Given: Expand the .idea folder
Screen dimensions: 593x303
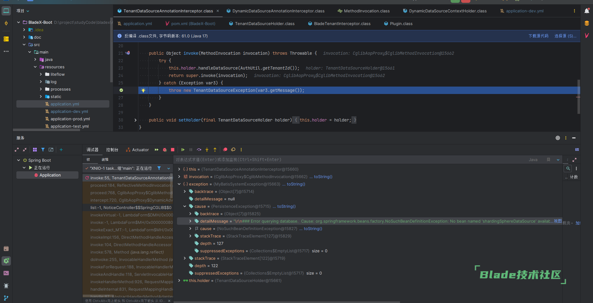Looking at the screenshot, I should [x=24, y=30].
